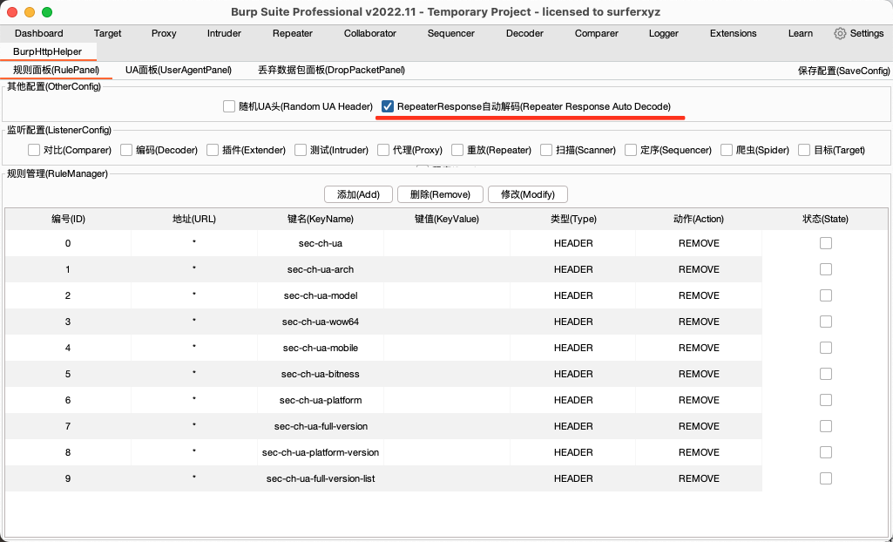
Task: Enable Random UA Header checkbox
Action: (x=229, y=106)
